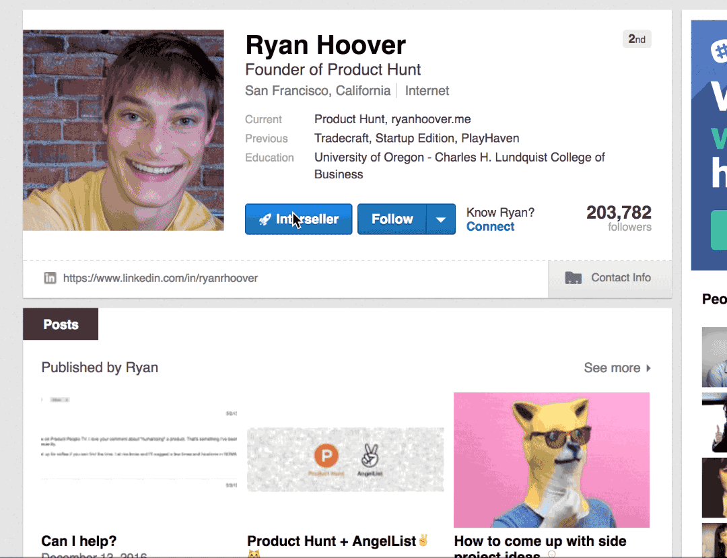Click the "San Francisco, California" location

click(318, 90)
